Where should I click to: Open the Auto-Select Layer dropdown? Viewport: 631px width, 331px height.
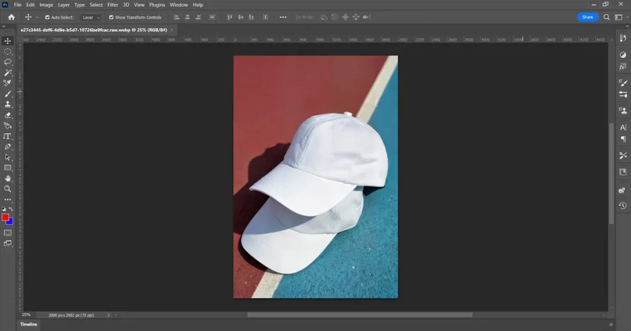(x=91, y=17)
